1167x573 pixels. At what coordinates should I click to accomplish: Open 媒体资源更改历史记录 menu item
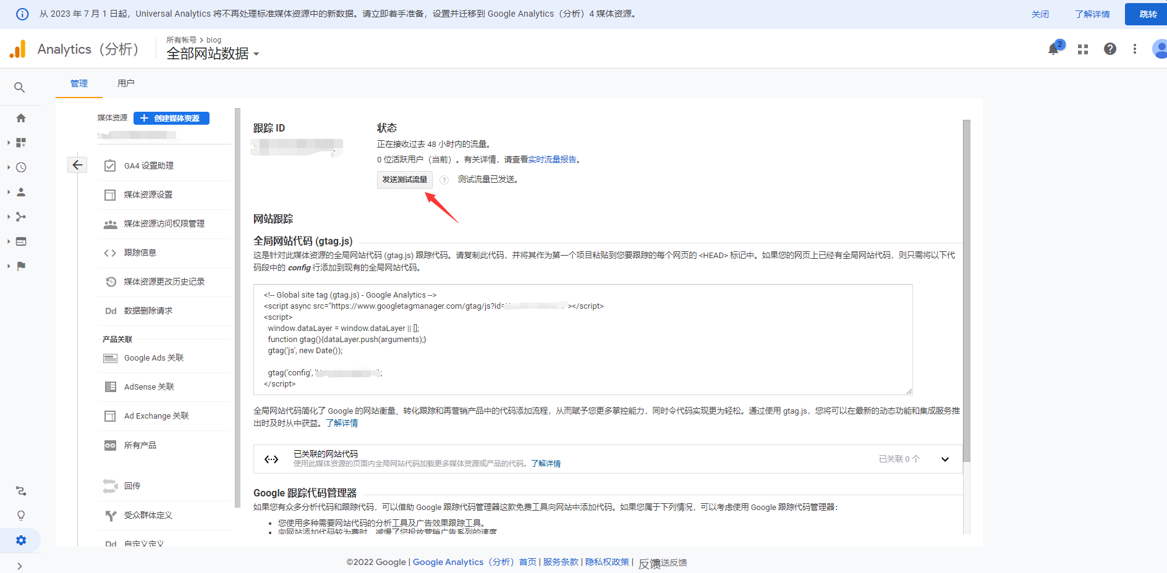click(x=164, y=282)
